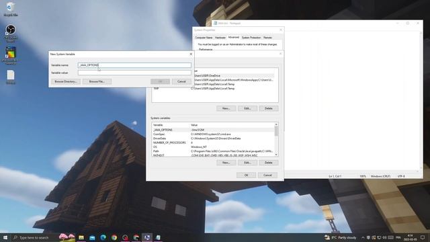The height and width of the screenshot is (242, 430).
Task: Cancel the New System Variable dialog
Action: [181, 81]
